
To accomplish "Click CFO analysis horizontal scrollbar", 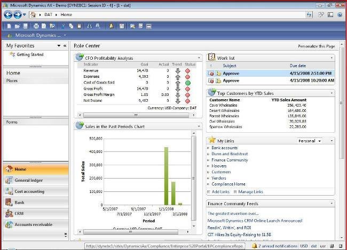I will click(136, 115).
